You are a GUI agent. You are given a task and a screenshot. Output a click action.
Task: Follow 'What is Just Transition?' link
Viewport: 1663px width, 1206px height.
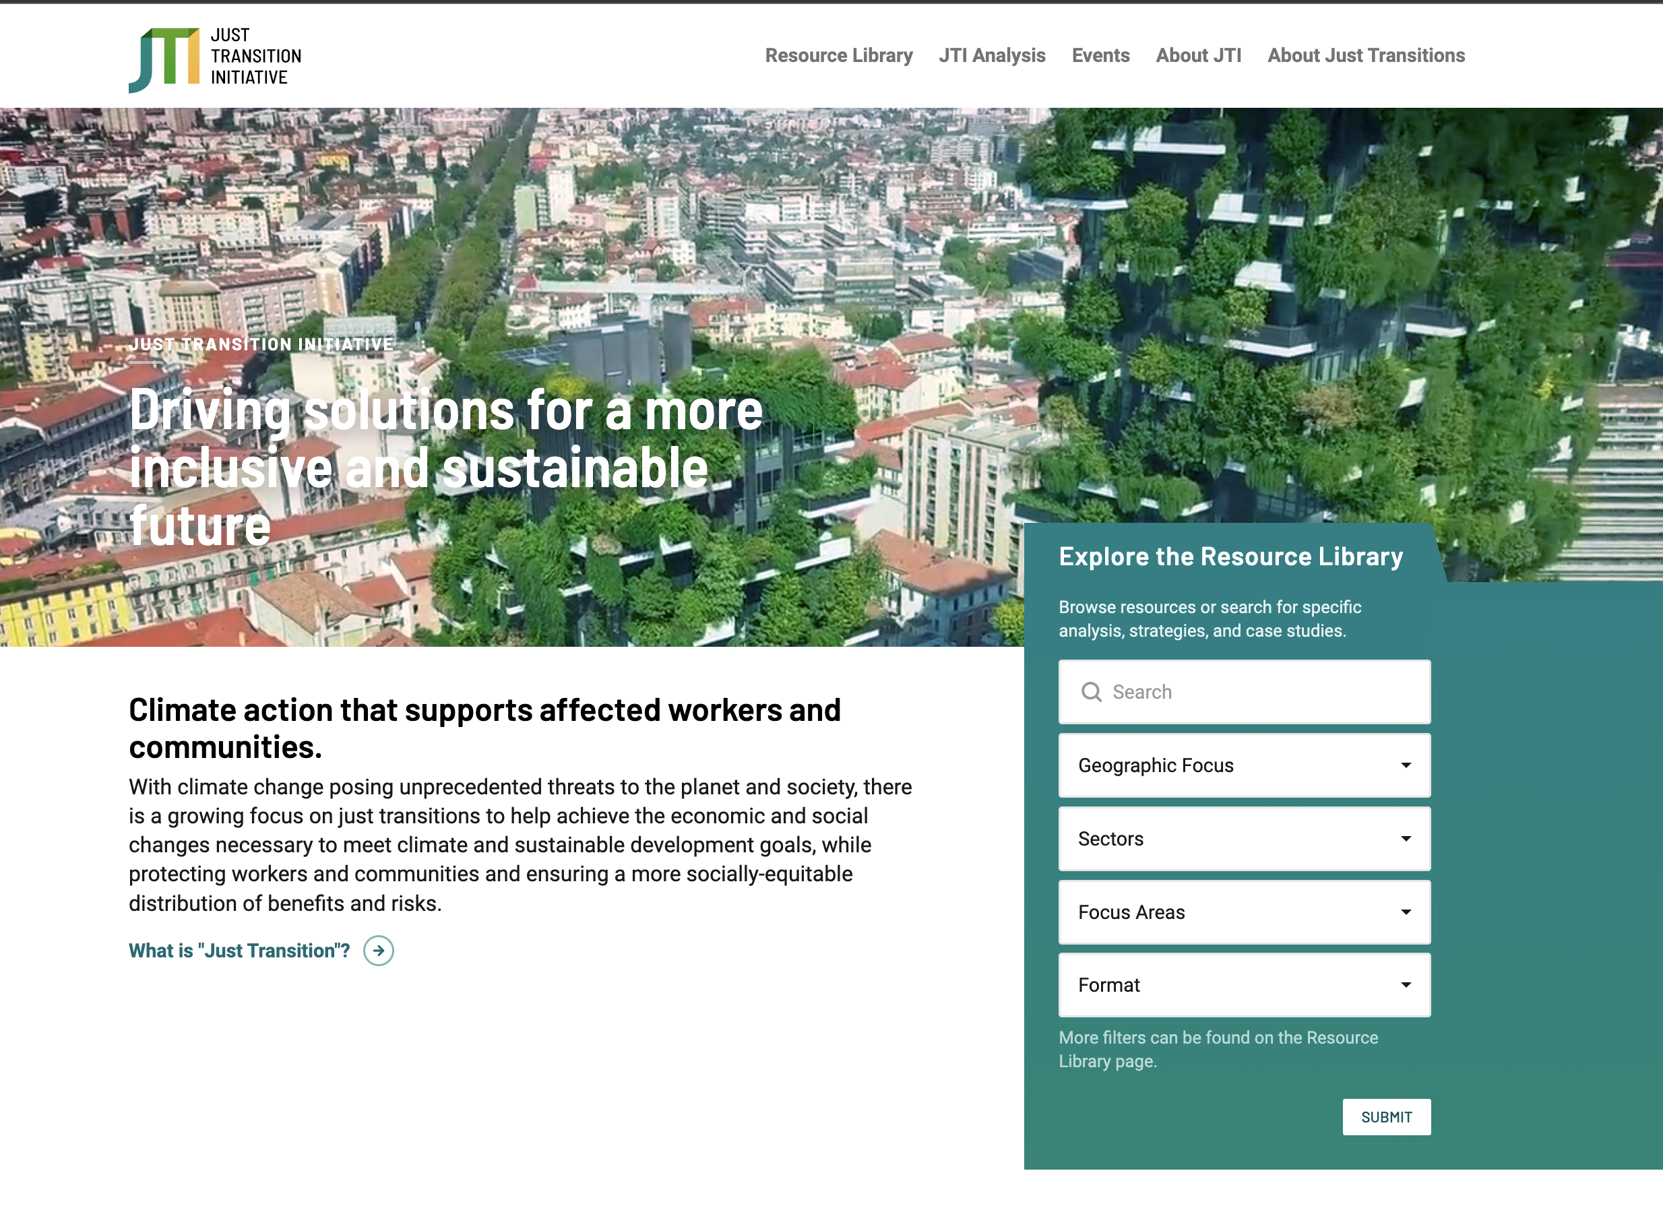(239, 951)
